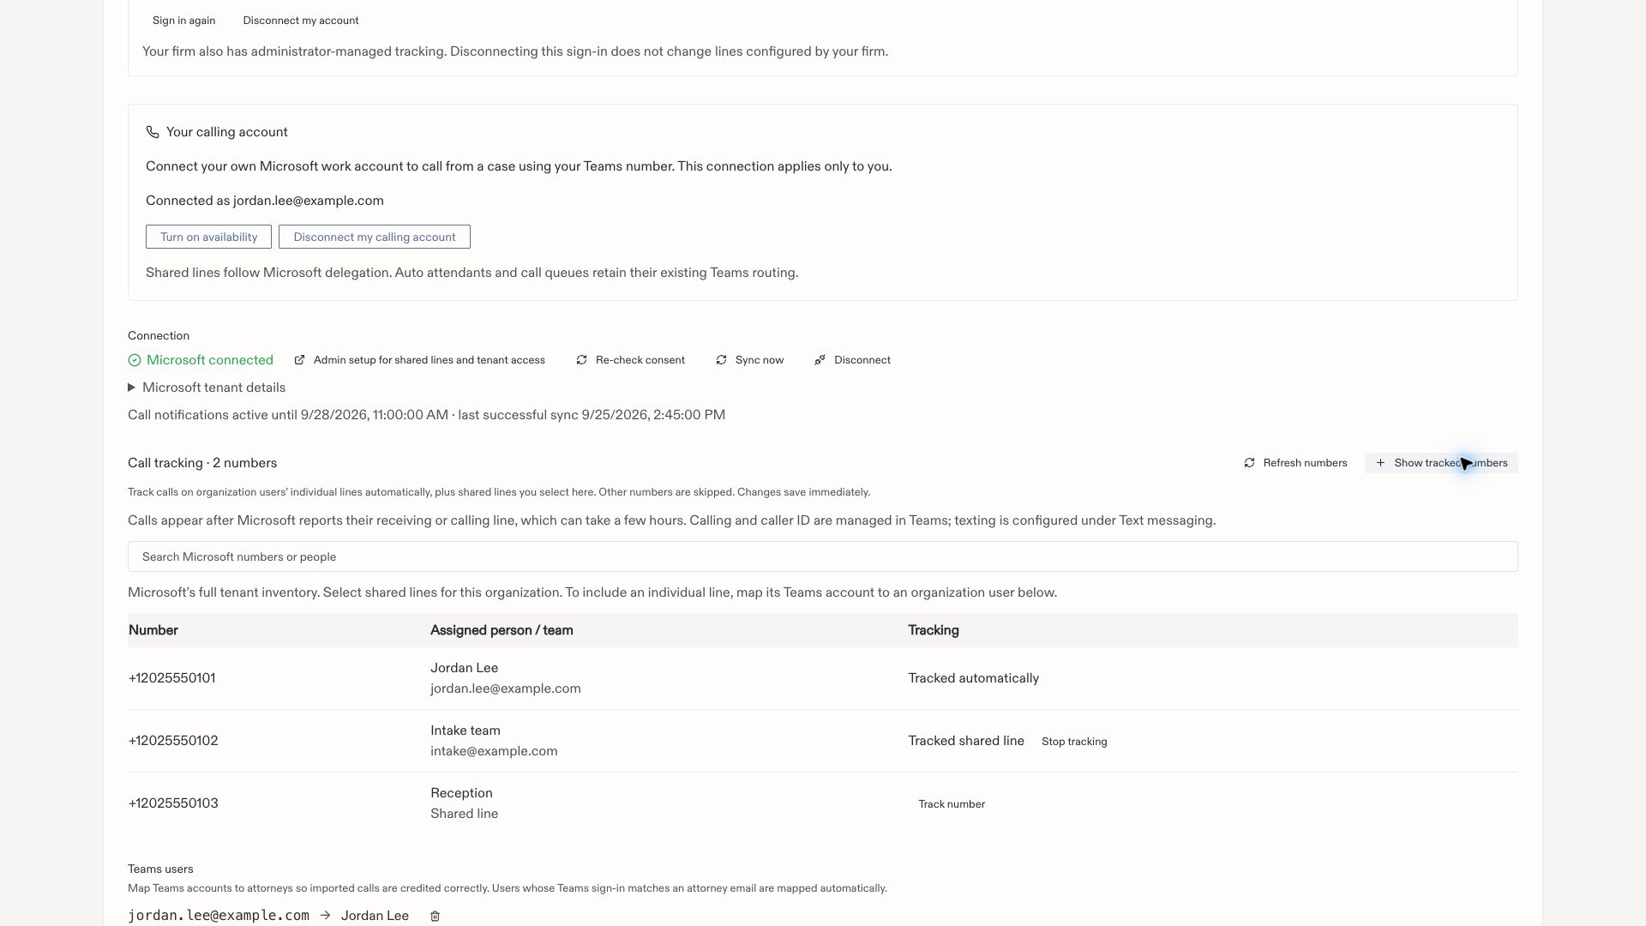Click Call tracking · 2 numbers heading
This screenshot has height=926, width=1646.
(202, 463)
